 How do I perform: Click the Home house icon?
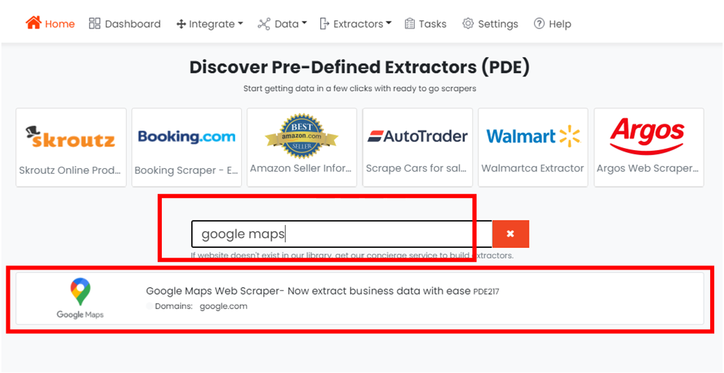click(x=33, y=23)
